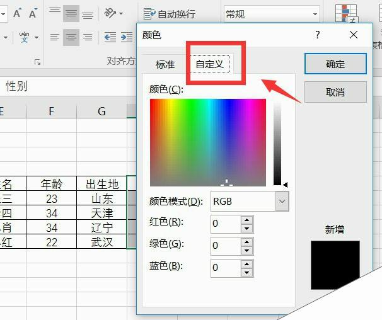This screenshot has height=320, width=382.
Task: Expand the 颜色模式 RGB dropdown
Action: coord(282,202)
